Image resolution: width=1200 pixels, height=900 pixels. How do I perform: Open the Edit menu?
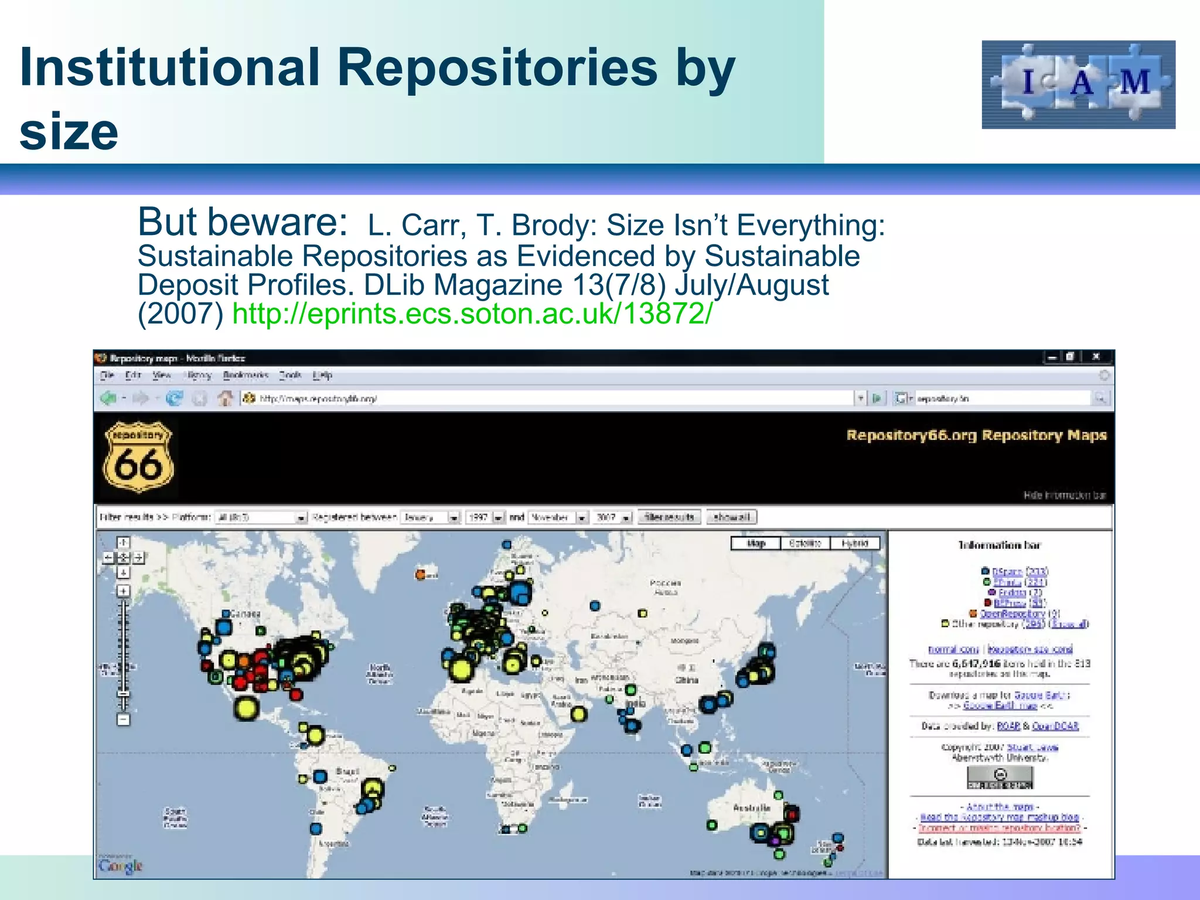133,375
